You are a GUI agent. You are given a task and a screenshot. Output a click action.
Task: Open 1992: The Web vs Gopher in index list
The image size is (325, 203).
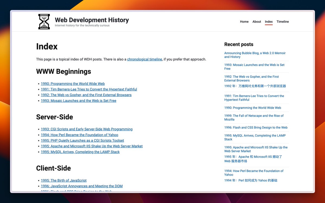(x=86, y=95)
